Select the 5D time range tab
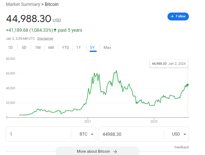The width and height of the screenshot is (205, 155). [x=24, y=47]
